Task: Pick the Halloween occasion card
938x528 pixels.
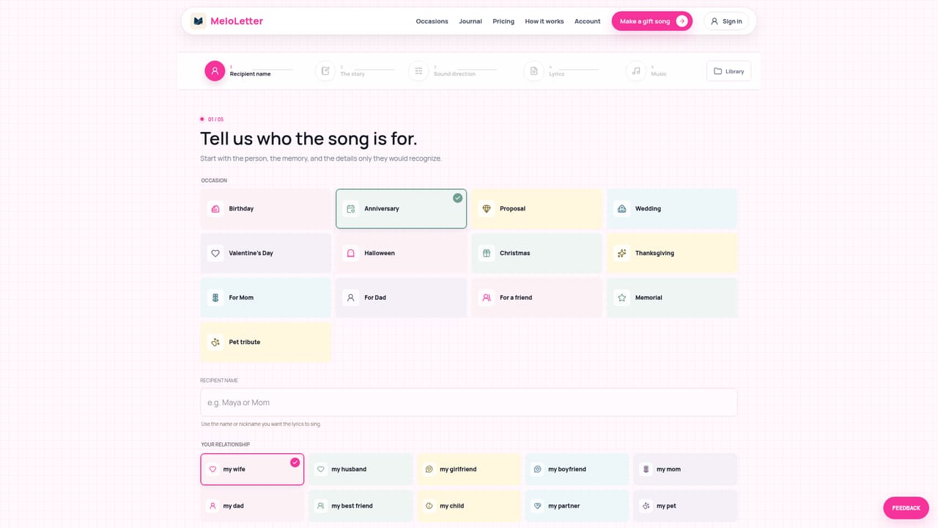Action: (401, 253)
